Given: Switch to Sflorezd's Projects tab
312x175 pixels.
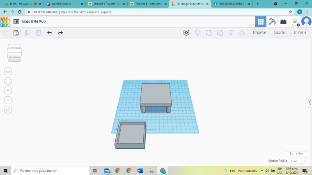Looking at the screenshot, I should click(x=106, y=4).
